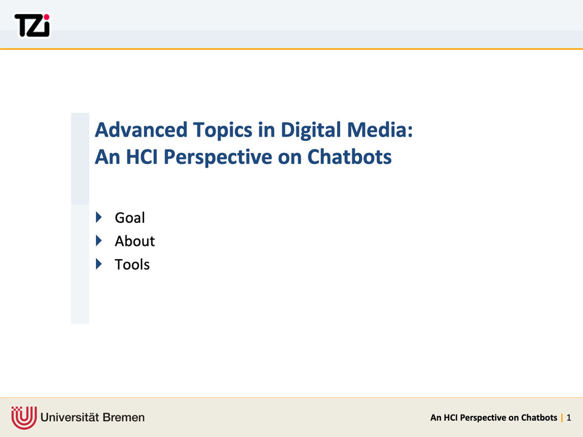
Task: Click the slide number 1 in the footer
Action: pyautogui.click(x=569, y=418)
